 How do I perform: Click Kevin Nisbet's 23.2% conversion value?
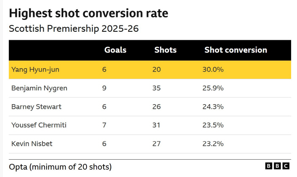213,144
